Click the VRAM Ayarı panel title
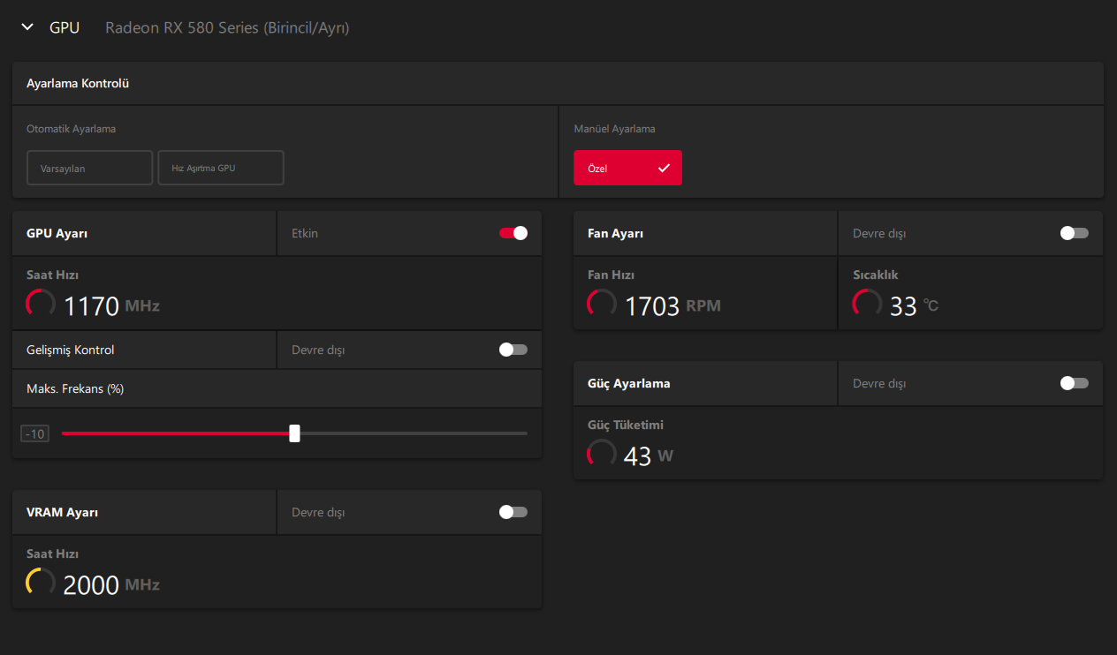This screenshot has height=655, width=1117. coord(63,512)
